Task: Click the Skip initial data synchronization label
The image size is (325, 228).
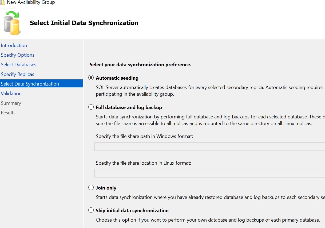Action: (132, 211)
